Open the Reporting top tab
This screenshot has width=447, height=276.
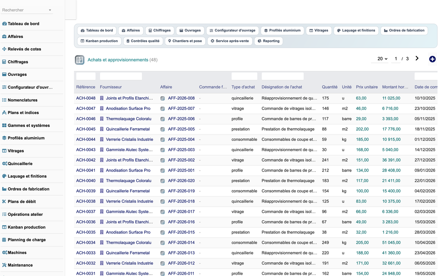click(x=269, y=41)
